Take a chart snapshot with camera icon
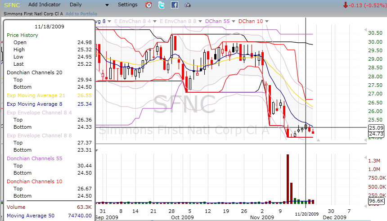387x221 pixels. [188, 5]
